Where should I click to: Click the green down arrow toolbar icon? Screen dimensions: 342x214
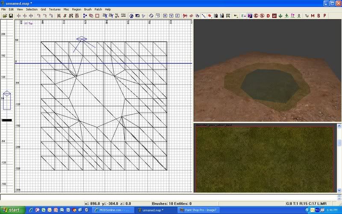pyautogui.click(x=280, y=16)
